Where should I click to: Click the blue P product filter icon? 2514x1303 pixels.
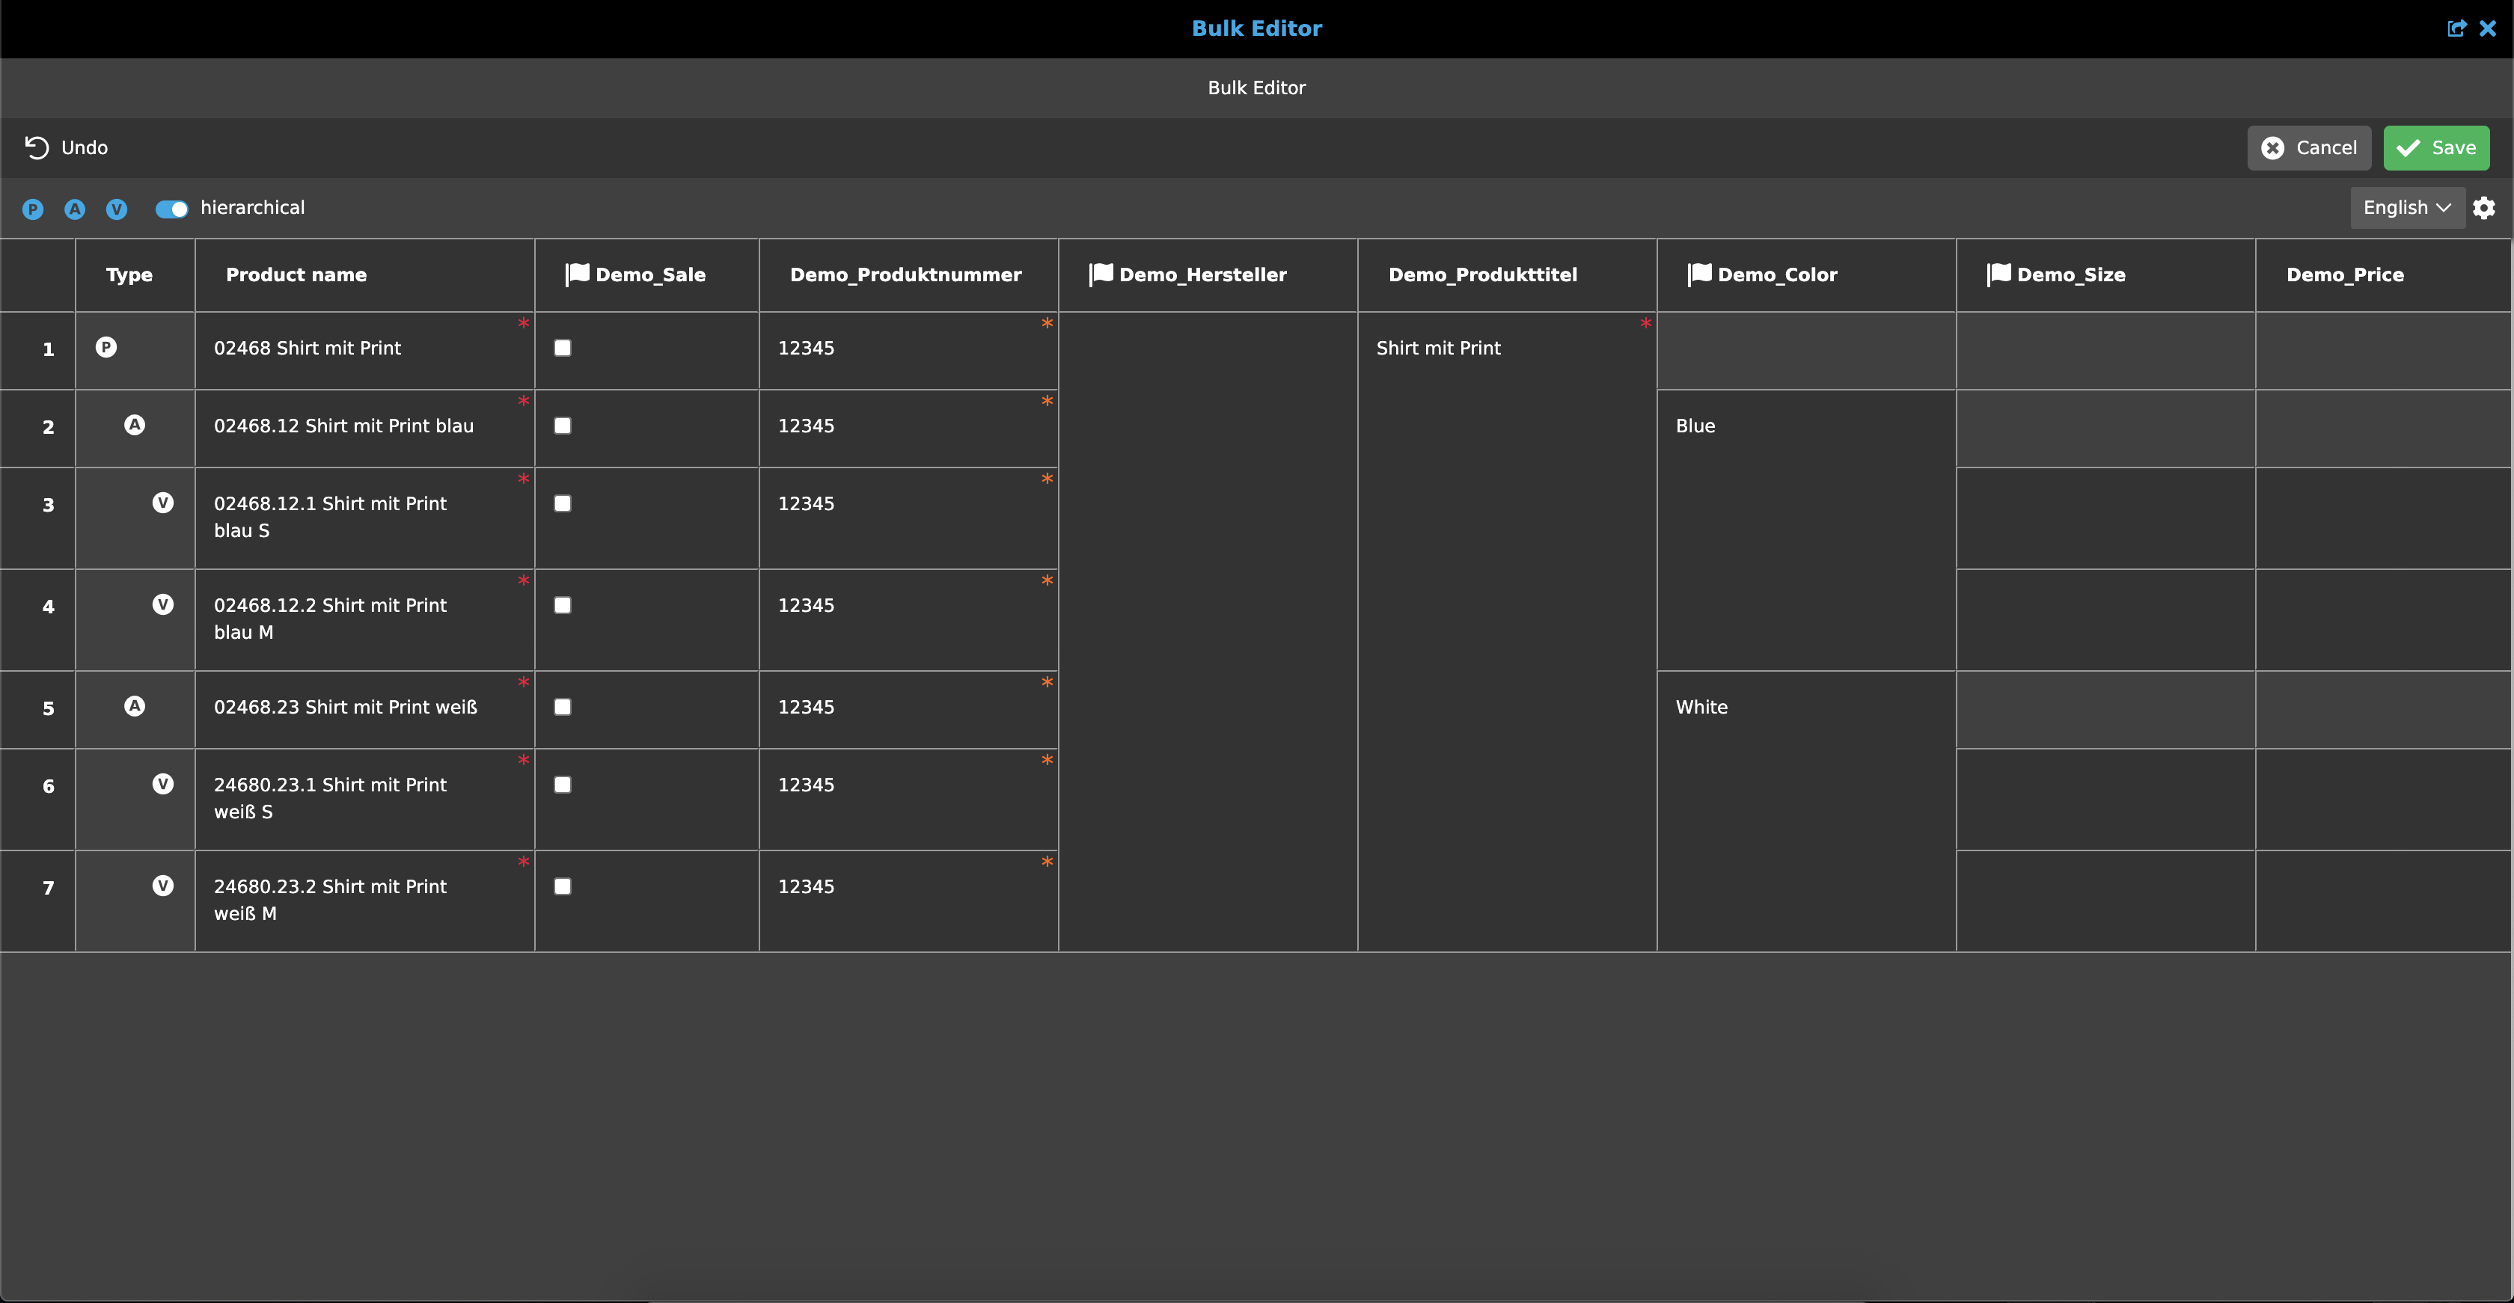click(33, 209)
